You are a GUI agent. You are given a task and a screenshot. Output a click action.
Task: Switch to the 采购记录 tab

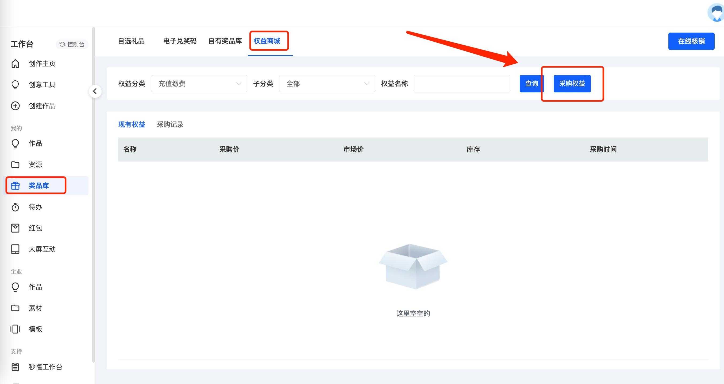(170, 125)
